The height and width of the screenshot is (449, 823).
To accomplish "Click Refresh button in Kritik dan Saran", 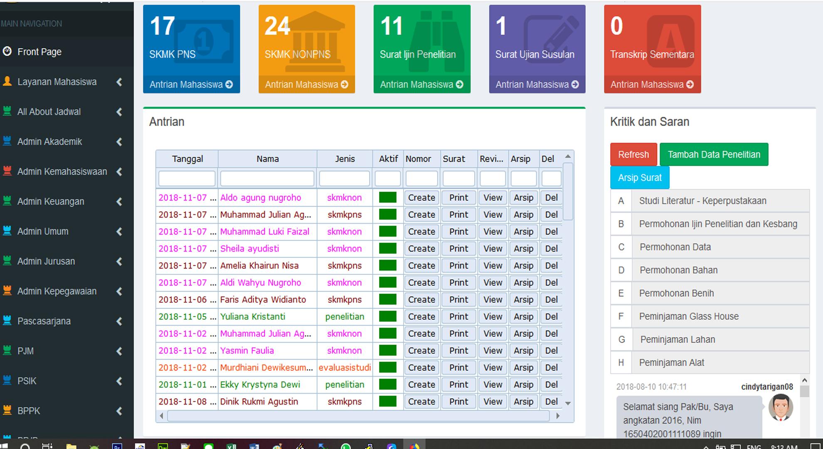I will tap(633, 155).
